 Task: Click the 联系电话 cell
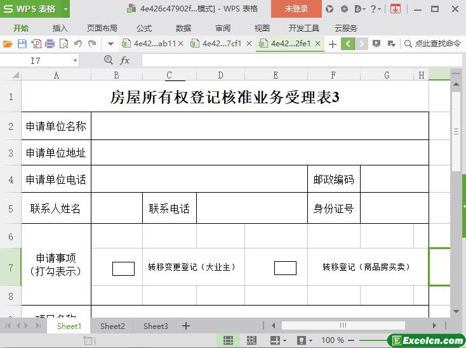[170, 209]
